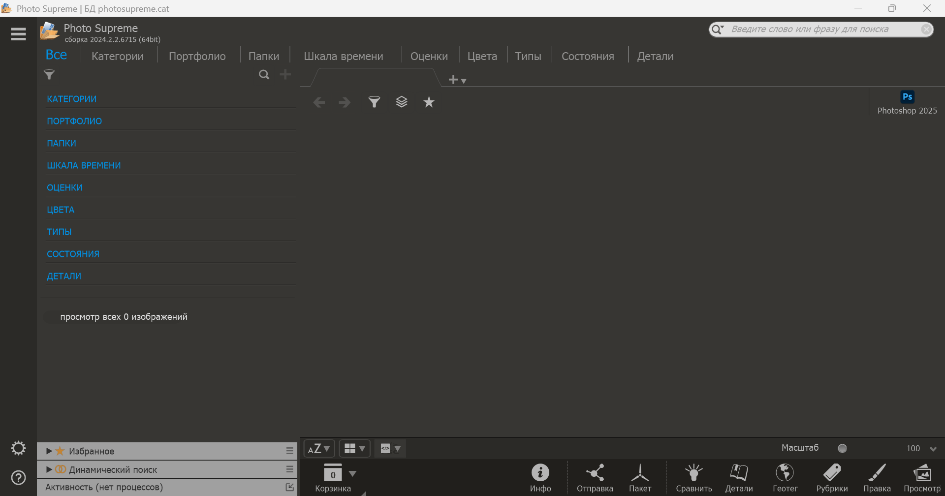This screenshot has width=945, height=496.
Task: Open the Корзинка image basket
Action: [x=333, y=478]
